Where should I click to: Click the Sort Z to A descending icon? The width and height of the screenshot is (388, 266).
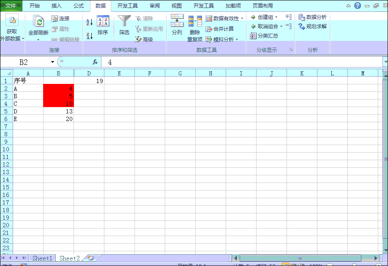click(89, 36)
